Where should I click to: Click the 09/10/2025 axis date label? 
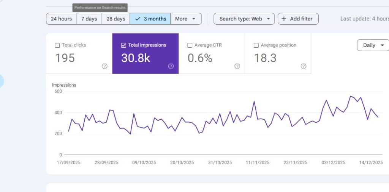coord(144,162)
